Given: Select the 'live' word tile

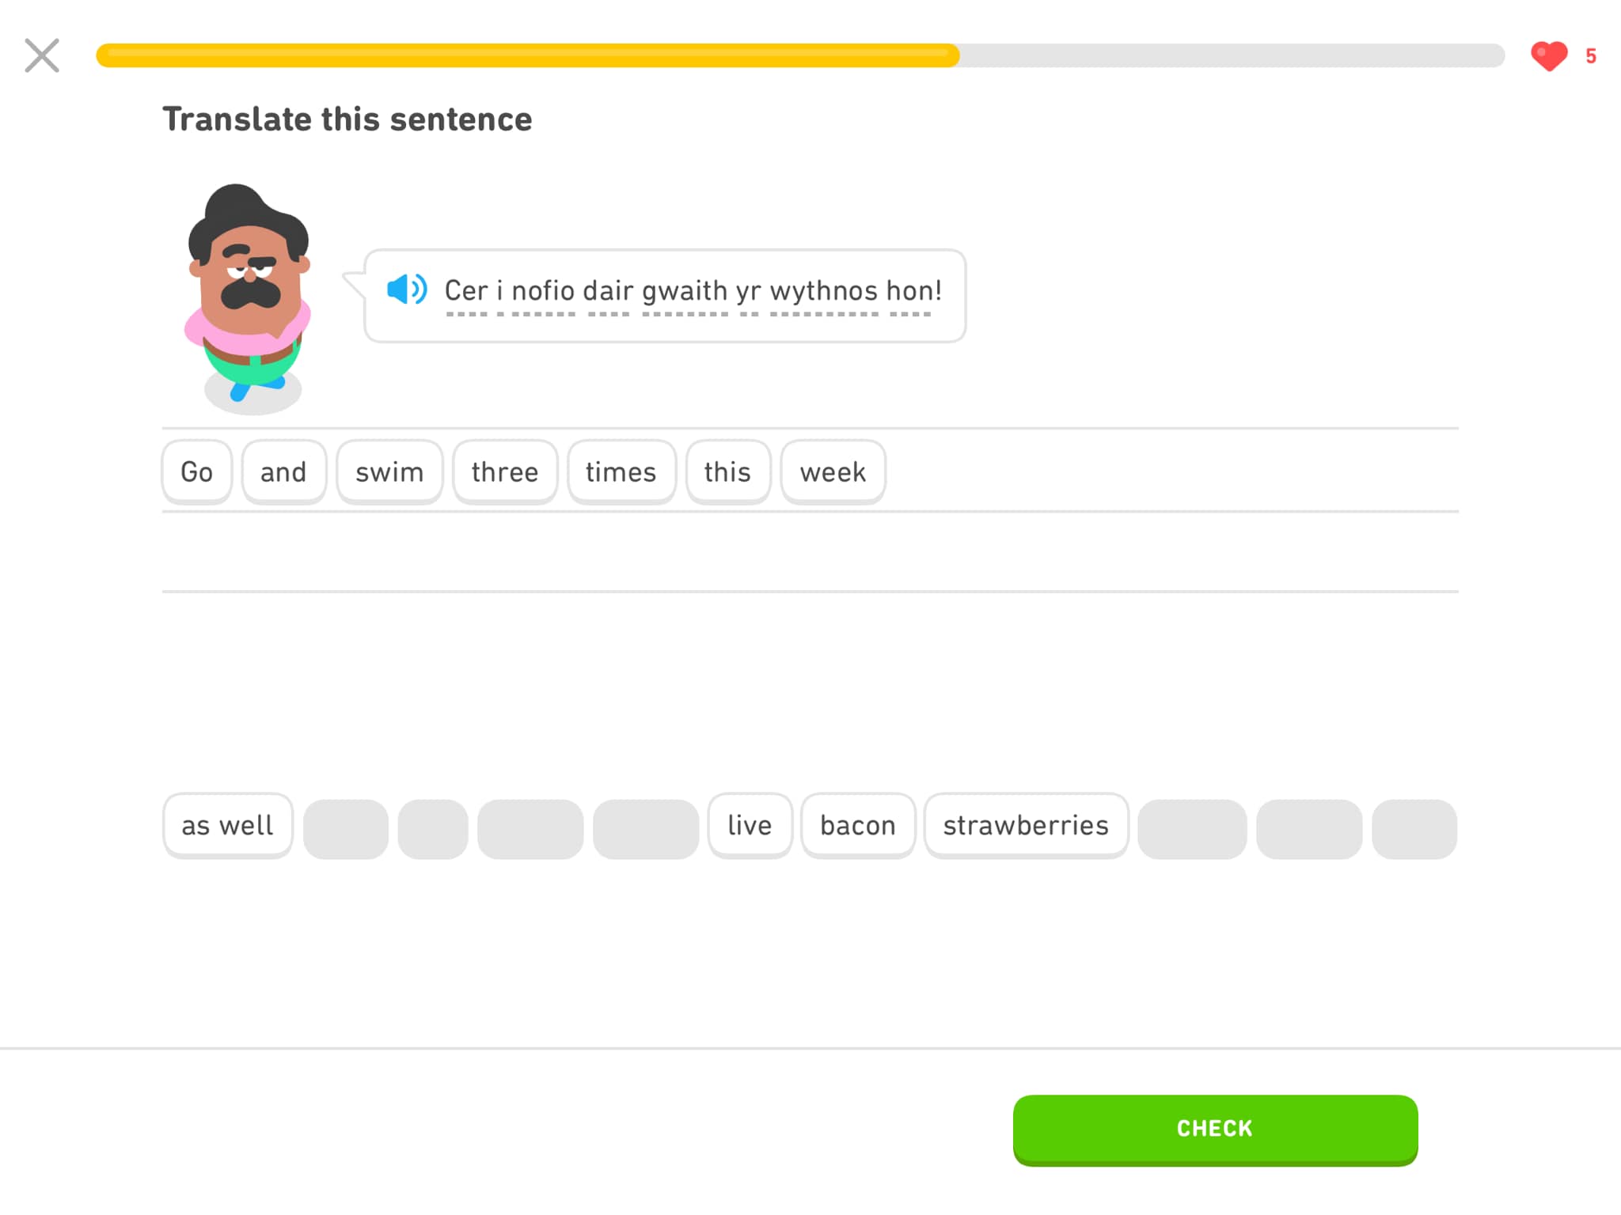Looking at the screenshot, I should pyautogui.click(x=750, y=826).
